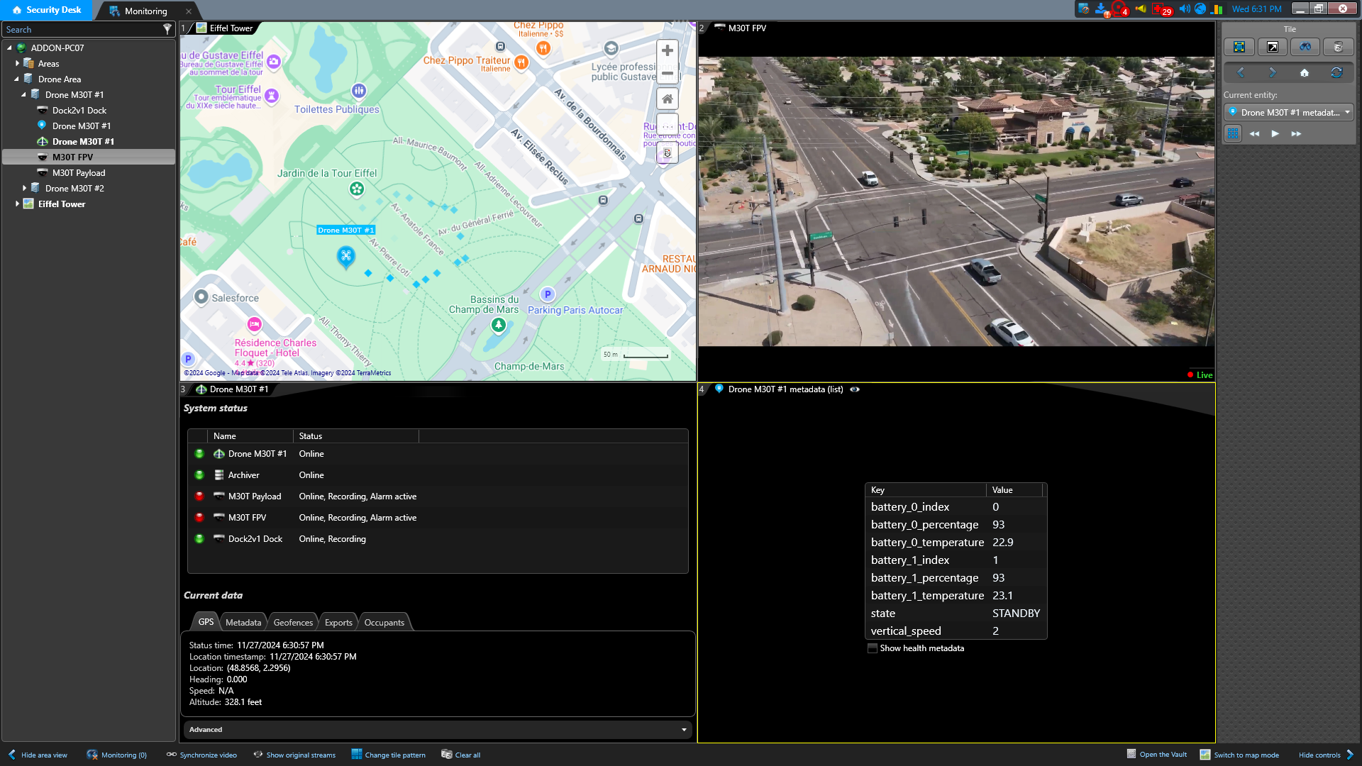1362x766 pixels.
Task: Toggle the eye icon beside metadata tile title
Action: 855,389
